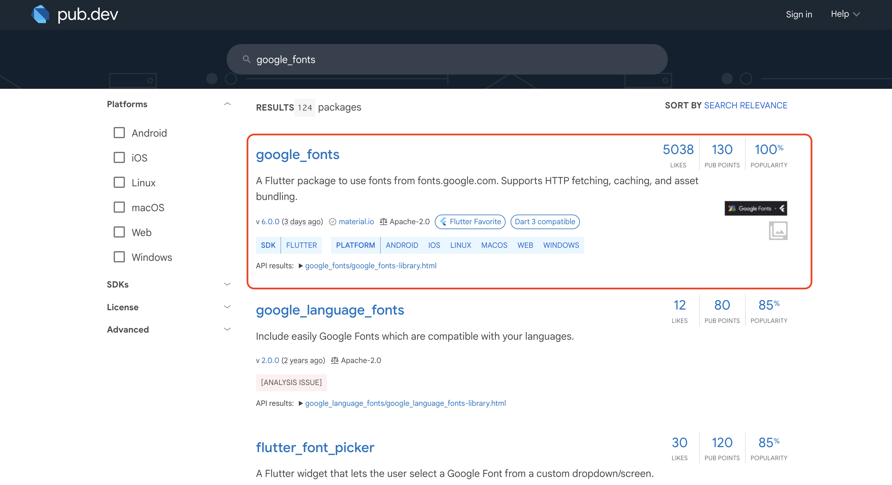Expand the SDKs filter section
Screen dimensions: 892x485
(227, 284)
